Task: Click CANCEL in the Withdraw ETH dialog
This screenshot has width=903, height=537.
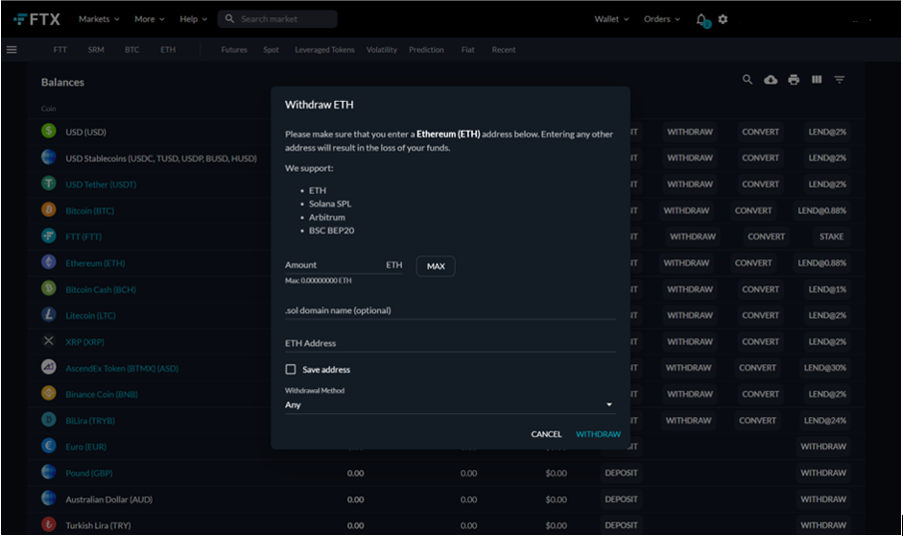Action: pos(546,434)
